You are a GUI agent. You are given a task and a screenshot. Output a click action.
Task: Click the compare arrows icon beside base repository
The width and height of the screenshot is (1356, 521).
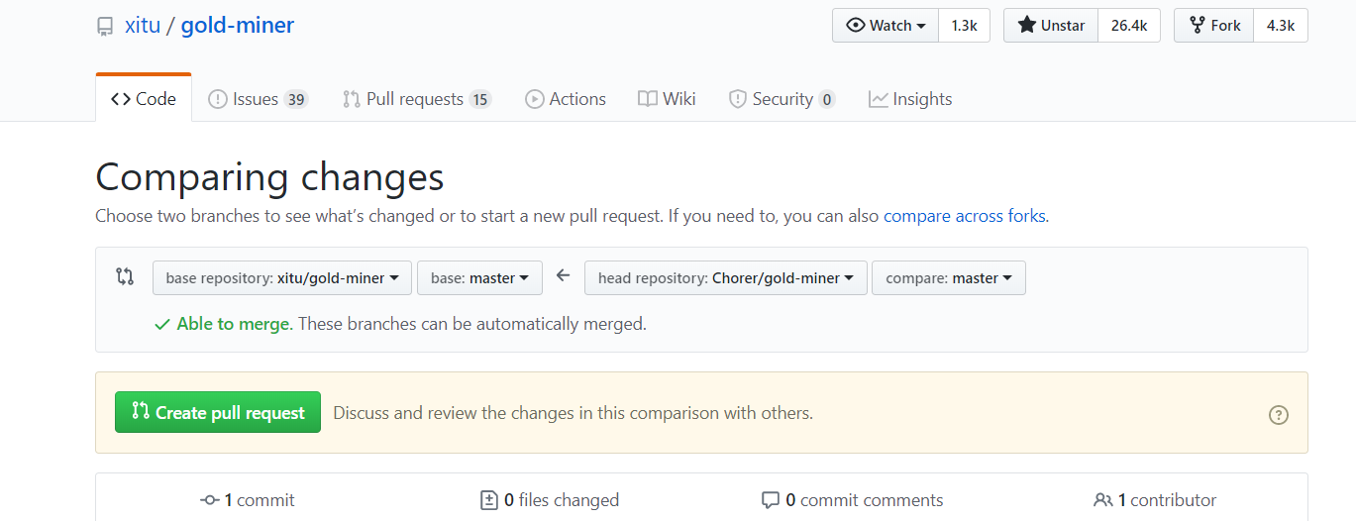click(125, 277)
